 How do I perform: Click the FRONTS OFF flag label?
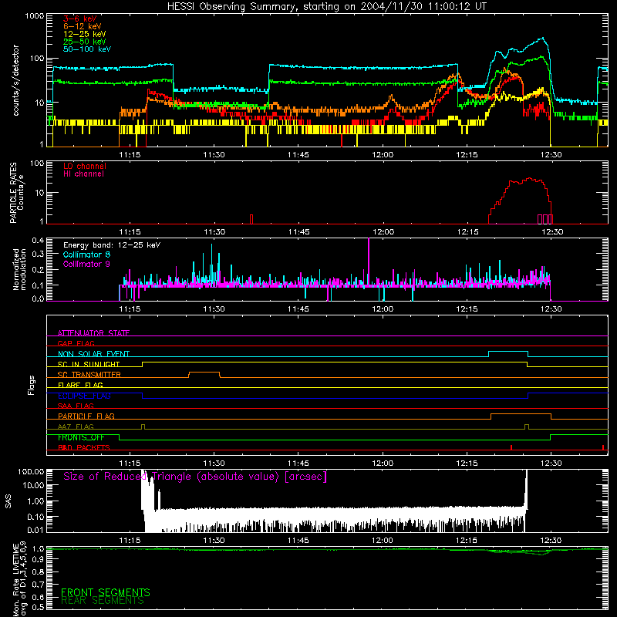coord(81,437)
